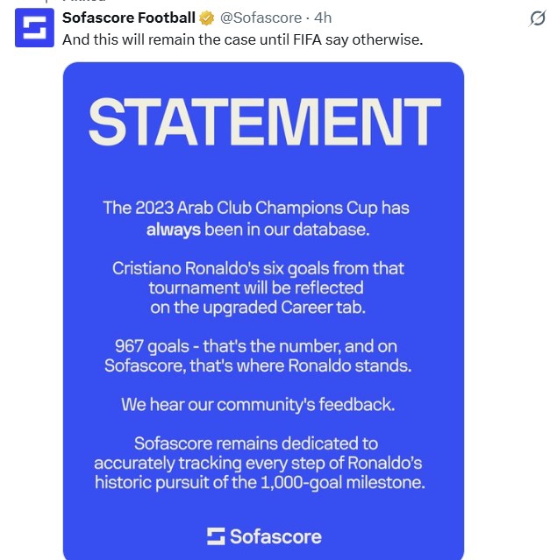
Task: Open the 4h timestamp link
Action: tap(324, 18)
